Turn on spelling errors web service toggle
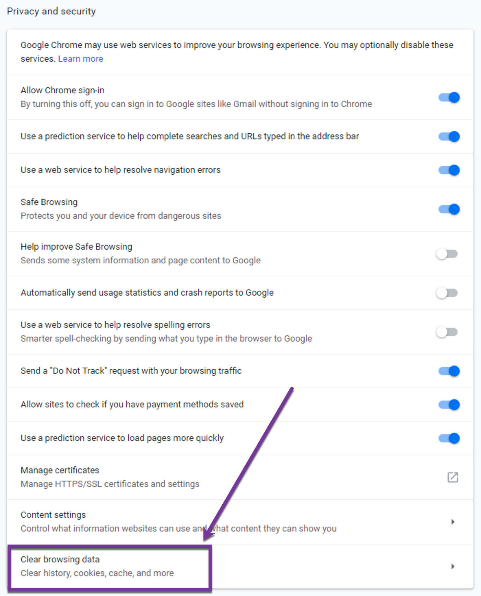 [x=447, y=332]
